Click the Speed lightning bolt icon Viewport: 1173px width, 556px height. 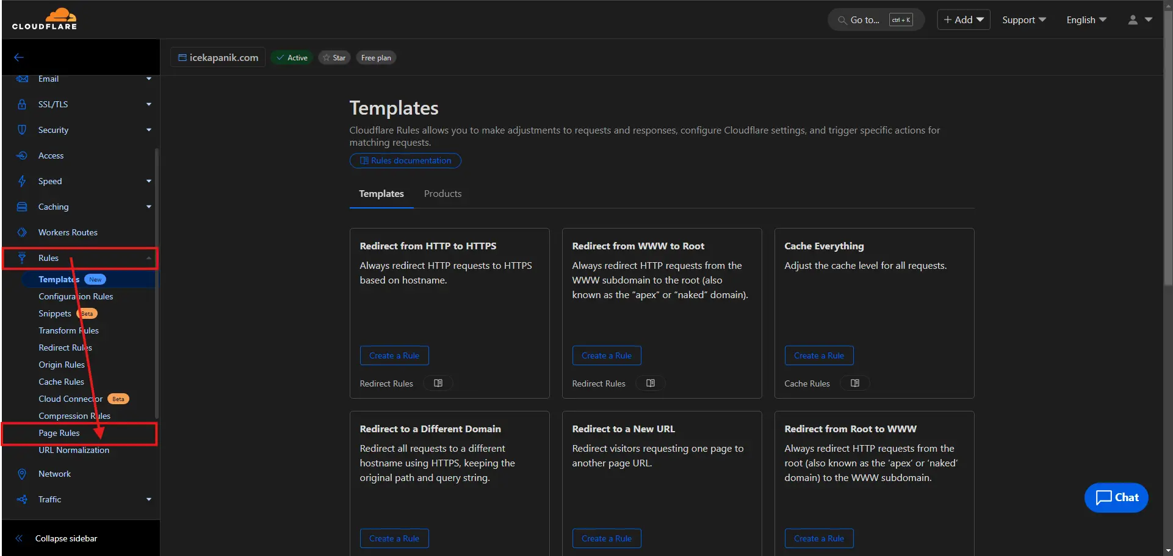tap(22, 181)
